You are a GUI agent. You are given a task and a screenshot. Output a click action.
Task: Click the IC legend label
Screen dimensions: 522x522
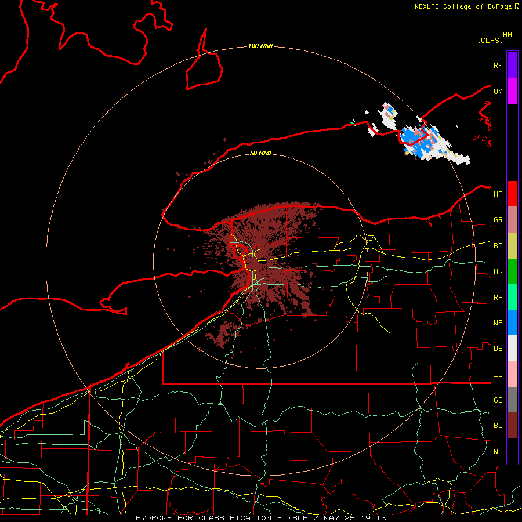pos(498,375)
